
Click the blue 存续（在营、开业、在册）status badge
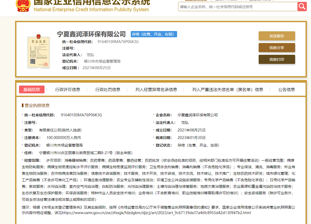click(x=154, y=34)
